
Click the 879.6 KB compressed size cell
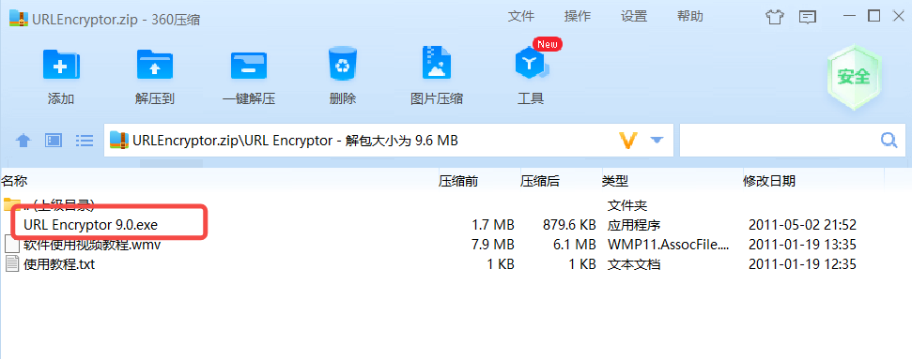pyautogui.click(x=569, y=225)
